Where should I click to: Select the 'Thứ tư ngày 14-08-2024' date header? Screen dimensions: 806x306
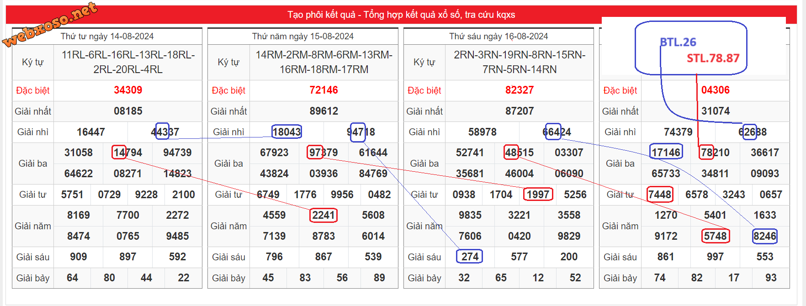pyautogui.click(x=107, y=37)
